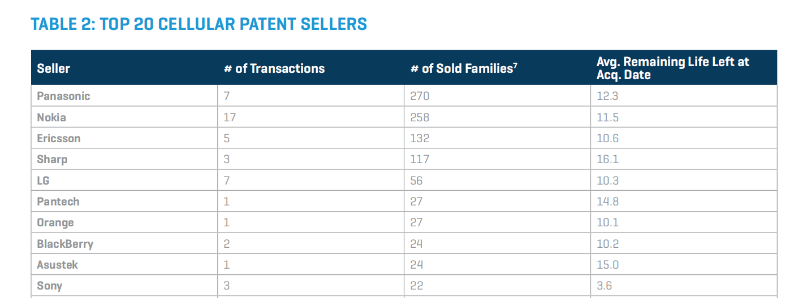807x298 pixels.
Task: Click the Table 2 title heading
Action: (x=198, y=24)
